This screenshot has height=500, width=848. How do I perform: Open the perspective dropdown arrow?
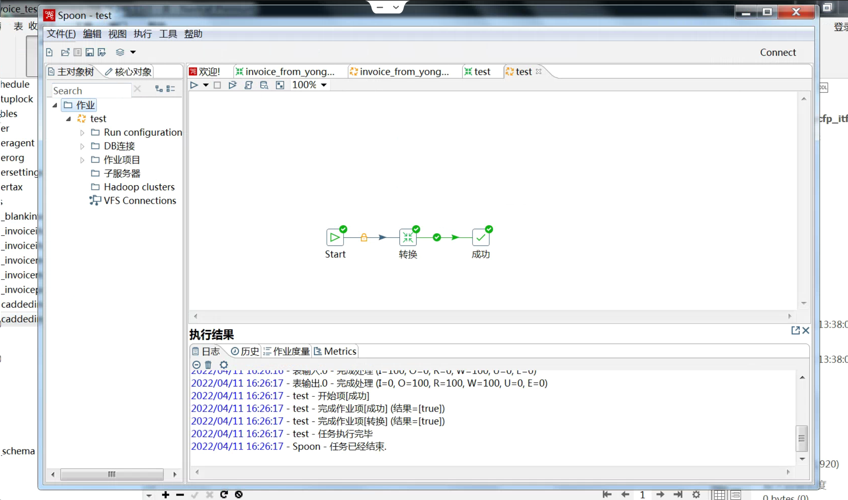133,52
